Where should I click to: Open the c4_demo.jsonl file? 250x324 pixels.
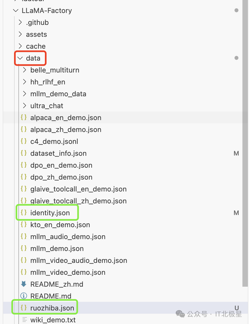click(x=54, y=141)
